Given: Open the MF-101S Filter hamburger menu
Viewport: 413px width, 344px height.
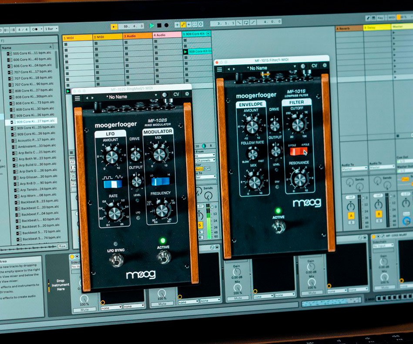Looking at the screenshot, I should [219, 70].
